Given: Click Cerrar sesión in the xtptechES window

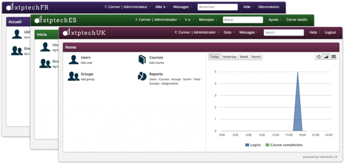Looking at the screenshot, I should 297,19.
